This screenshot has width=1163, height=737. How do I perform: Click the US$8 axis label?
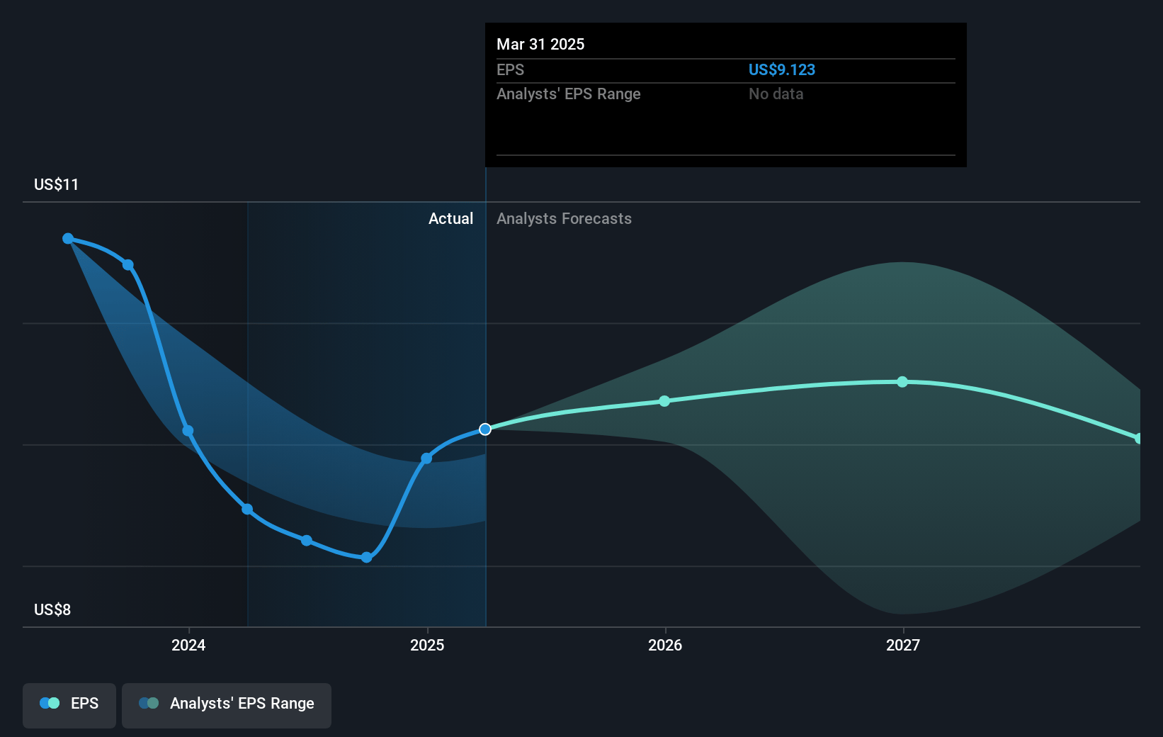point(52,610)
